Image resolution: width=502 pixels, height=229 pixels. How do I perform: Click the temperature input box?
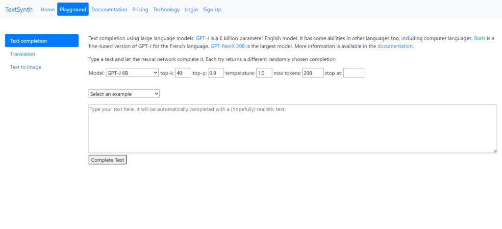tap(264, 73)
